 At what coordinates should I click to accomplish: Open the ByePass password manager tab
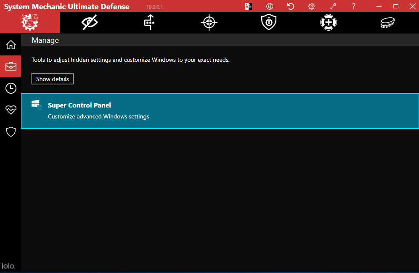coord(149,22)
